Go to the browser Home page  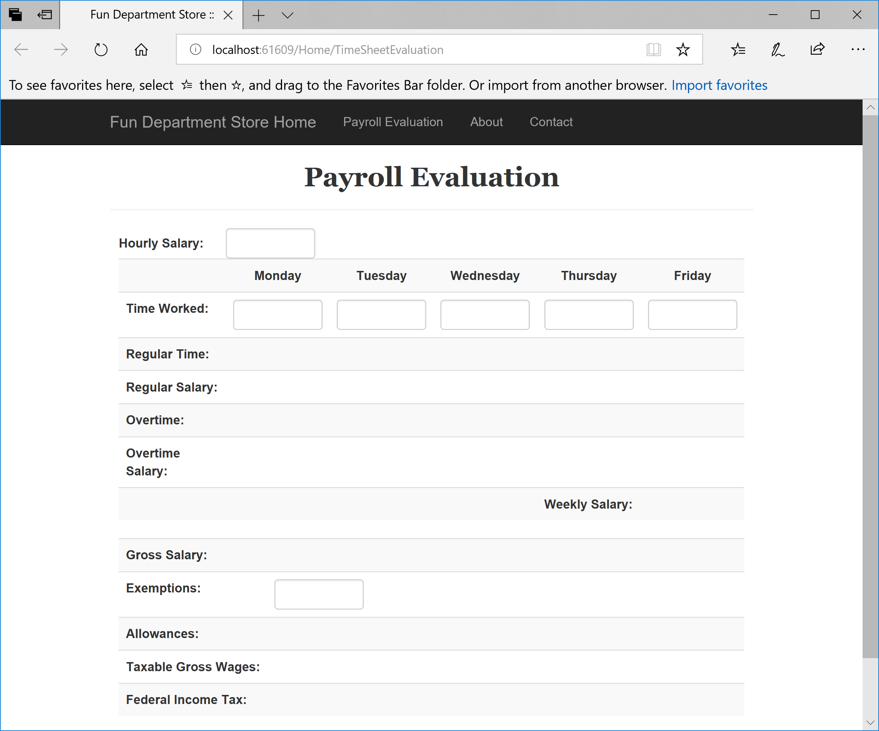coord(141,50)
